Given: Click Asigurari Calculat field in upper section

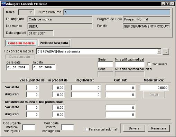Looking at the screenshot, I should [x=121, y=95].
